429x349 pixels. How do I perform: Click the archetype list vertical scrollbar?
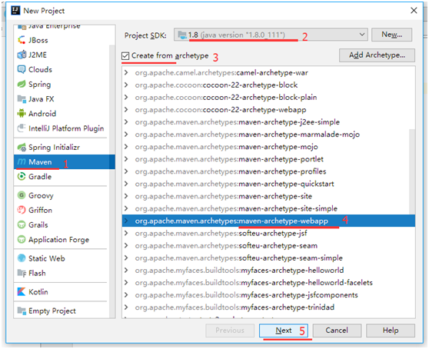click(412, 171)
